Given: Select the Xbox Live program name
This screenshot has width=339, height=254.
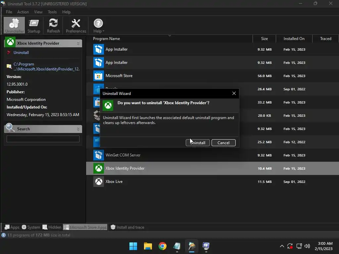Looking at the screenshot, I should point(114,182).
